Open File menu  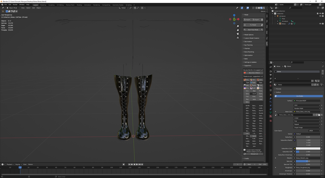coord(5,5)
